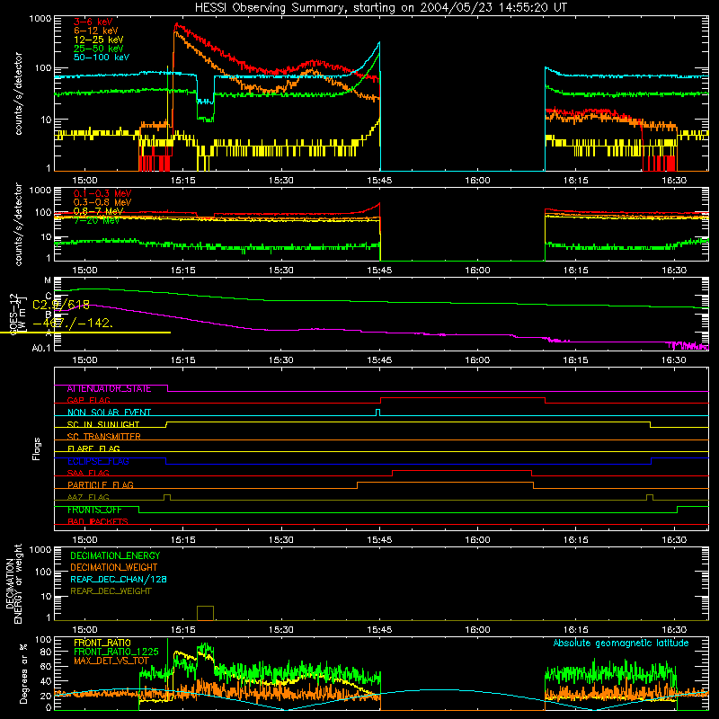Select the 25-50 keV legend label

point(99,49)
